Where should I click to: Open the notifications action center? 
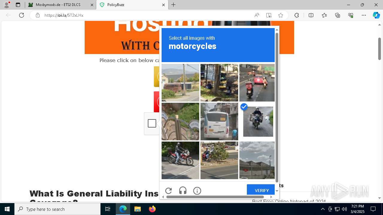373,209
